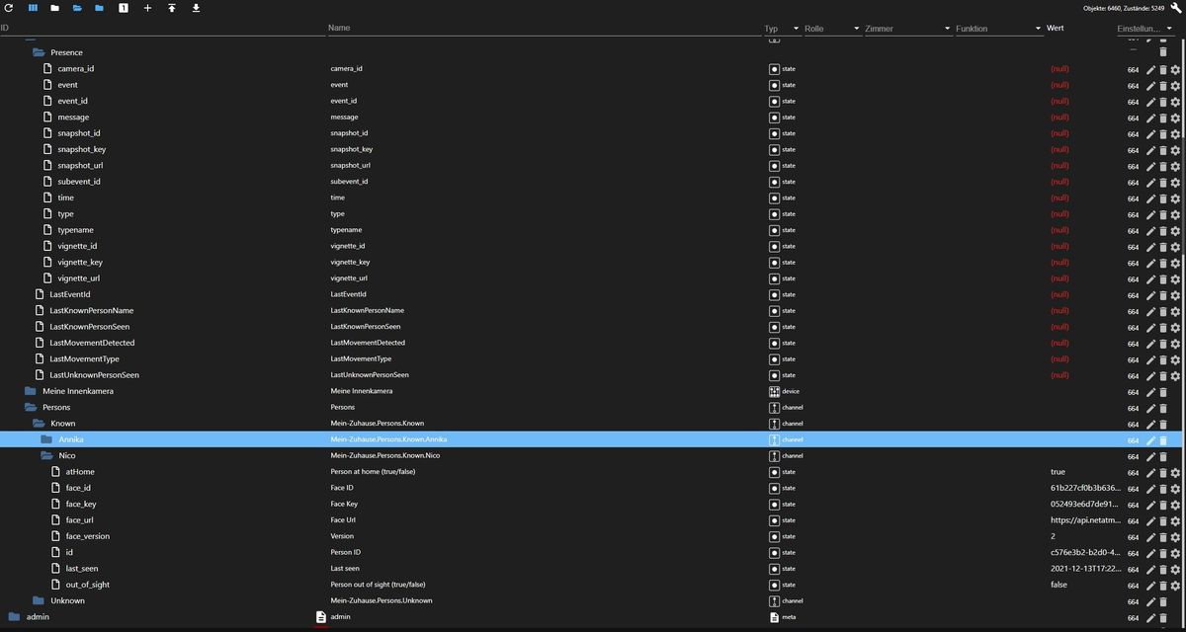This screenshot has width=1186, height=632.
Task: Edit the snapshot_url object
Action: (x=1150, y=166)
